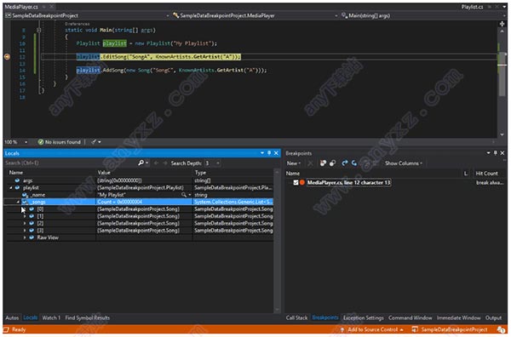
Task: Click the Add to Source Control up arrow icon
Action: 342,329
